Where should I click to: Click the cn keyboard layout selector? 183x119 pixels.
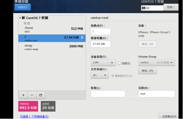tap(152, 8)
